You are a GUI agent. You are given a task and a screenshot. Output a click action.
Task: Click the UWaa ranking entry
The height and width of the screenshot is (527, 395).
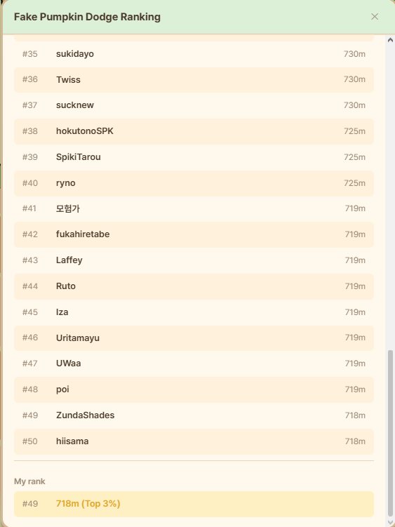pyautogui.click(x=194, y=363)
